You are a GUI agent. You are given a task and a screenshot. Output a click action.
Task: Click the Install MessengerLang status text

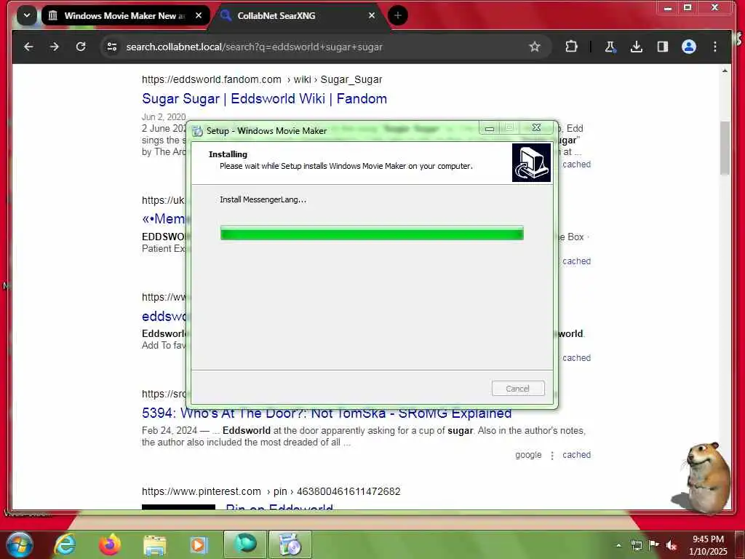(x=263, y=199)
